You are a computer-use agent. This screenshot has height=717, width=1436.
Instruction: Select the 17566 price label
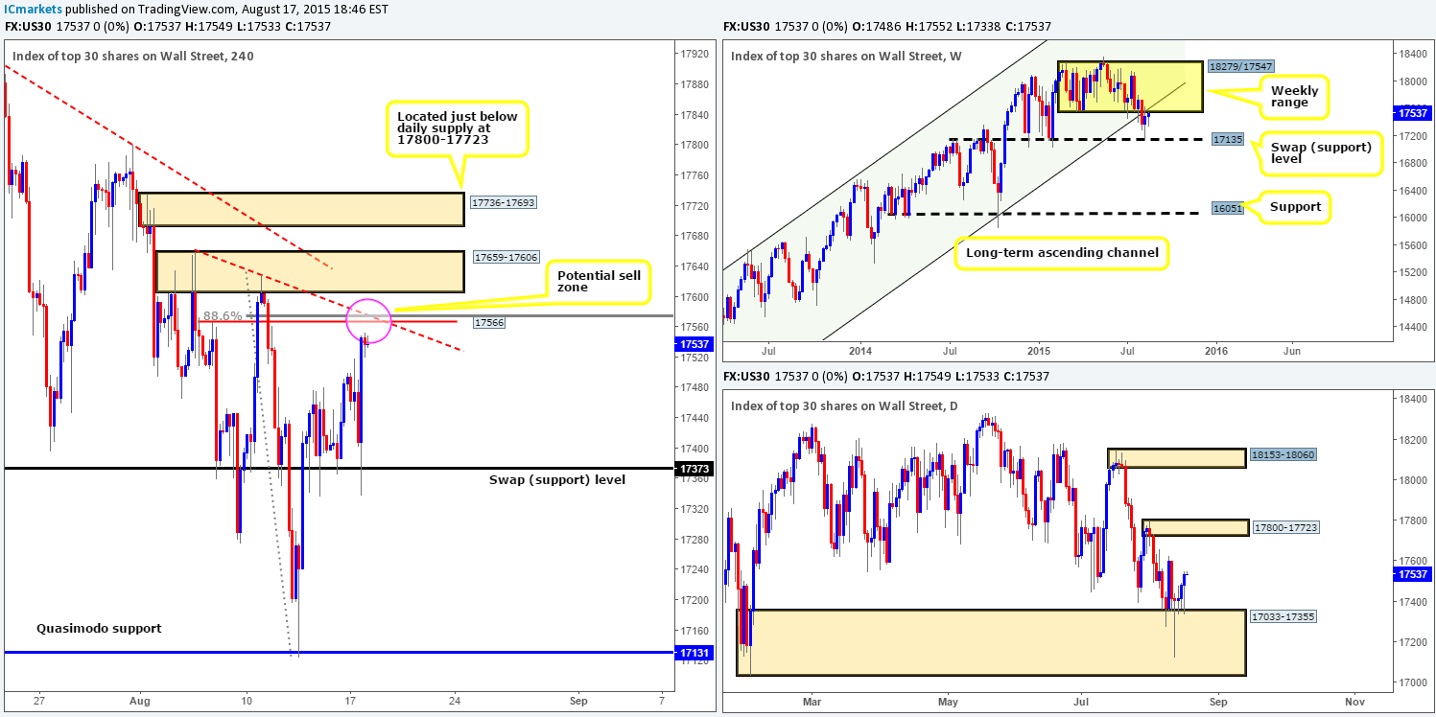(489, 323)
